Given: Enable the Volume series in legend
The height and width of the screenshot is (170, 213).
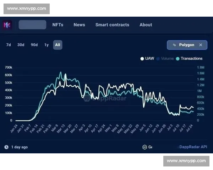Looking at the screenshot, I should click(x=167, y=59).
